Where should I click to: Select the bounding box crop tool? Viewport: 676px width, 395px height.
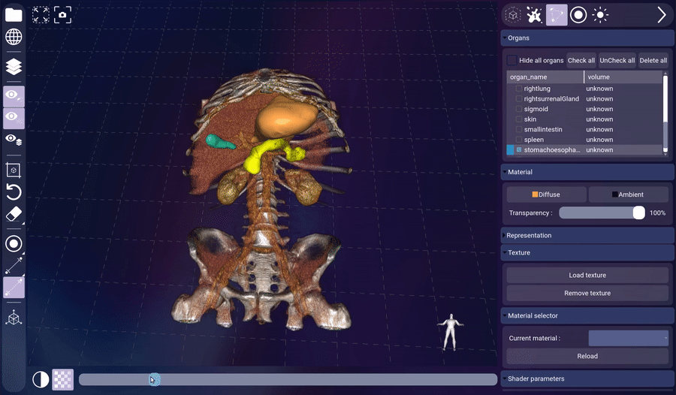pos(14,170)
